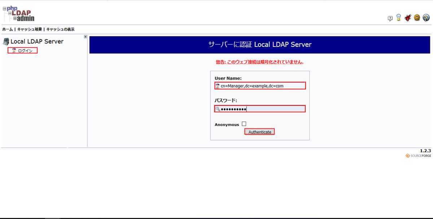Open the ホーム menu link

pos(7,29)
